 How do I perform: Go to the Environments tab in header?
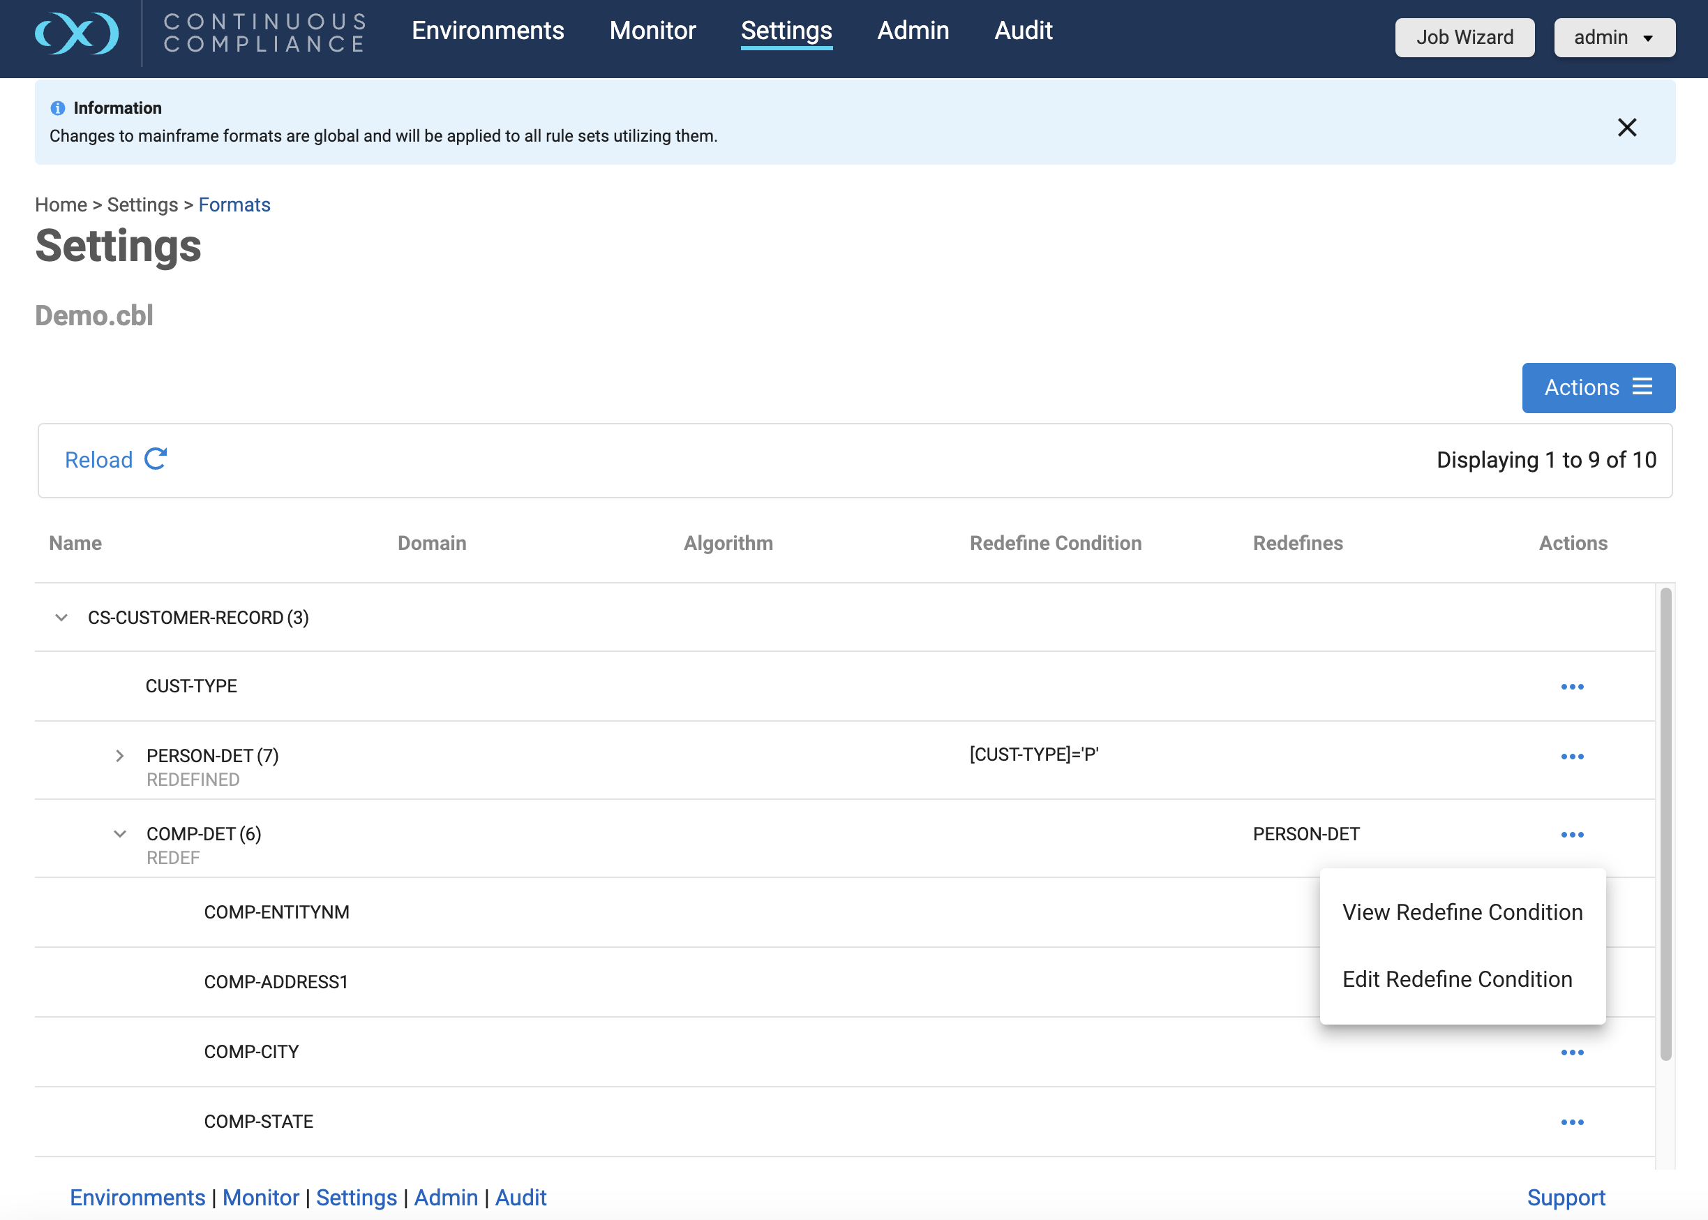[487, 31]
